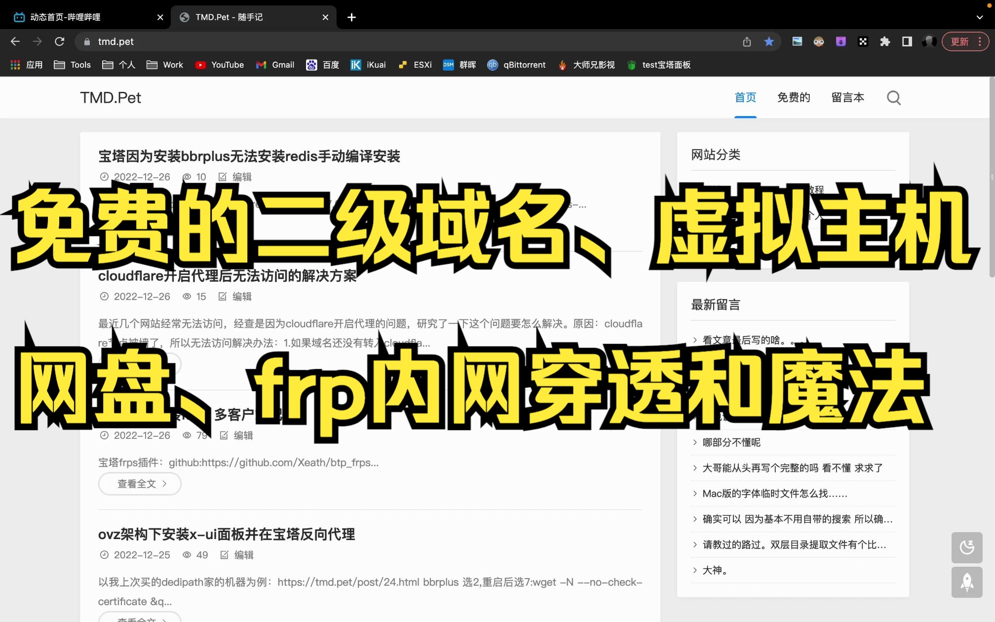Open the 应用 apps bookmark
Viewport: 995px width, 622px height.
pos(27,65)
